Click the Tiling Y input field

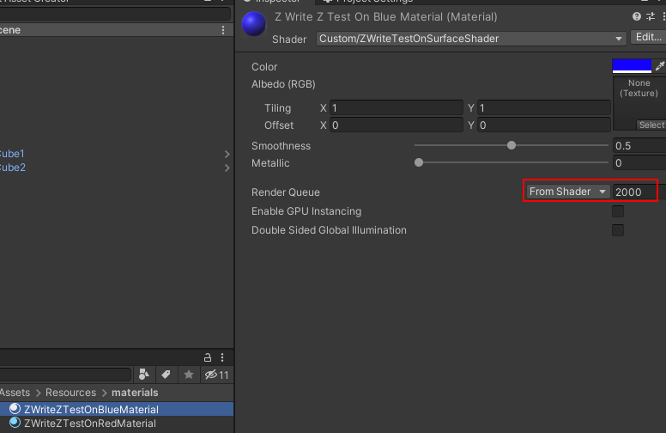click(x=543, y=108)
